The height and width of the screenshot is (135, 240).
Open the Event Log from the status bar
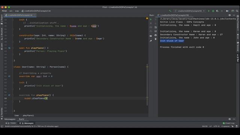pyautogui.click(x=228, y=123)
